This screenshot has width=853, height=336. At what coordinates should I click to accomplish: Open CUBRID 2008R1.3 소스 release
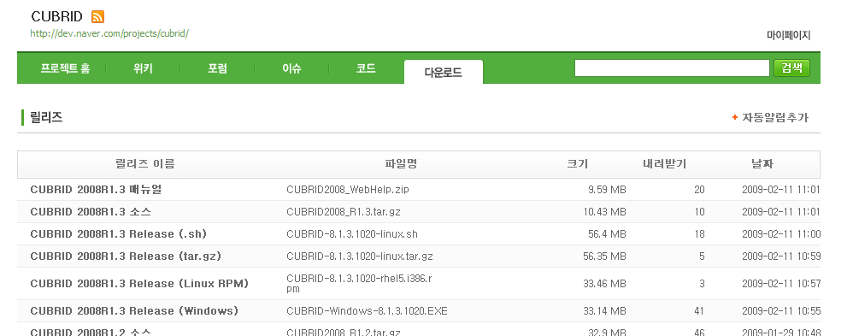[x=91, y=212]
